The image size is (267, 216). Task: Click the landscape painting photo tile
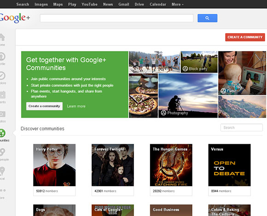point(242,107)
